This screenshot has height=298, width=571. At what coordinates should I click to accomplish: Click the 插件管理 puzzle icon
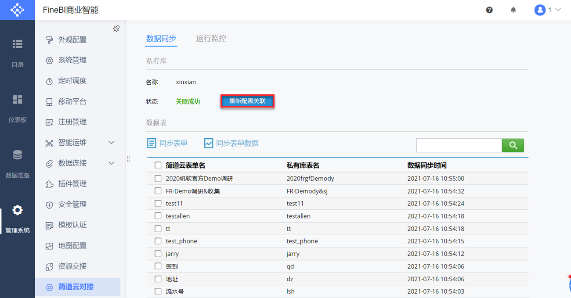(x=50, y=184)
